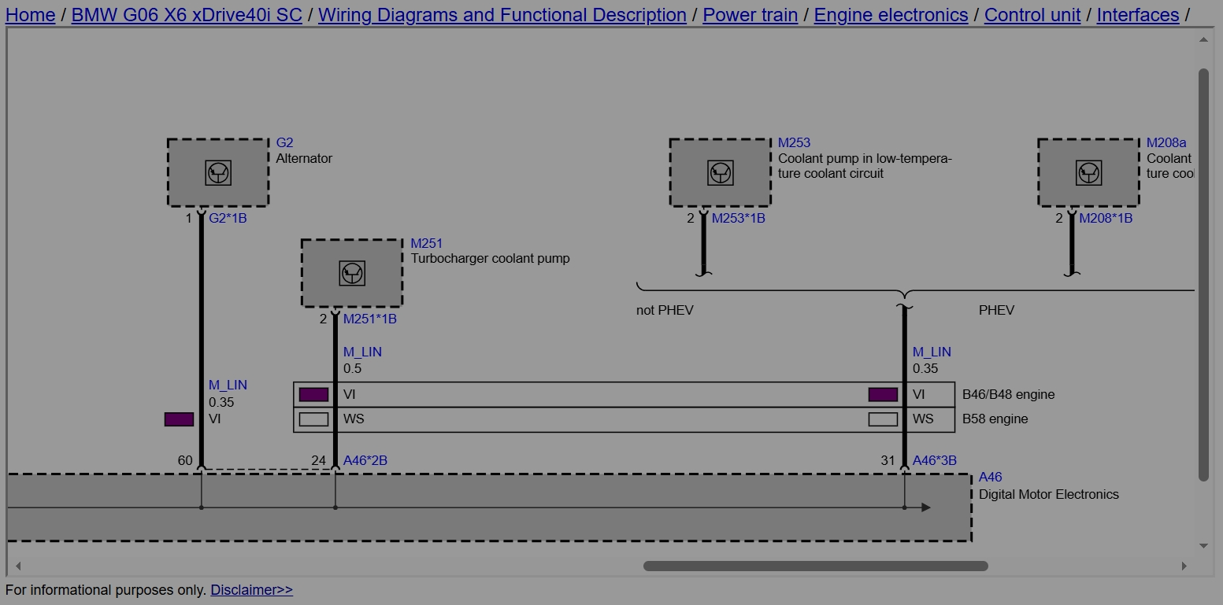Click the G2 component link

click(x=284, y=142)
